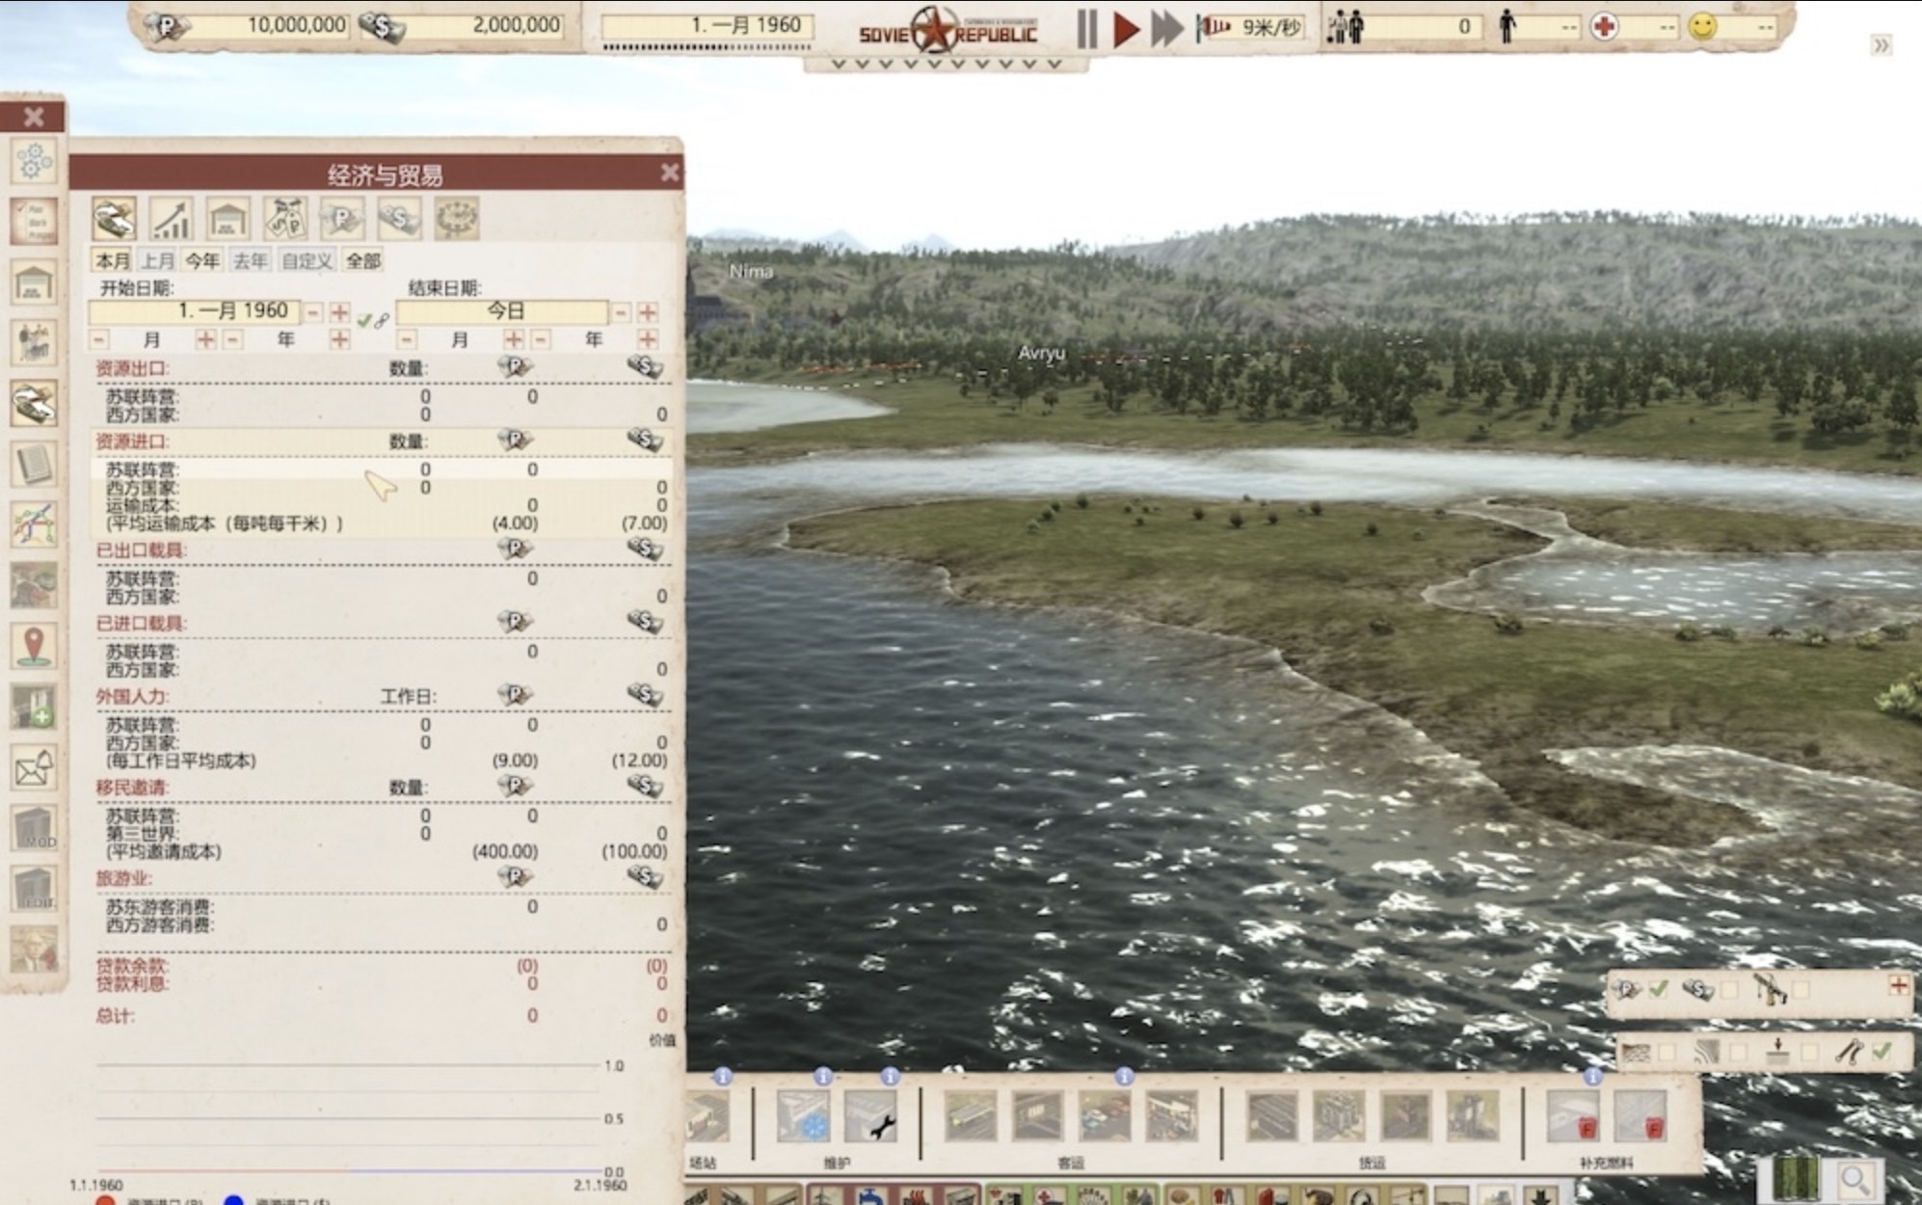Viewport: 1922px width, 1205px height.
Task: Open the transport lines map icon in sidebar
Action: click(34, 524)
